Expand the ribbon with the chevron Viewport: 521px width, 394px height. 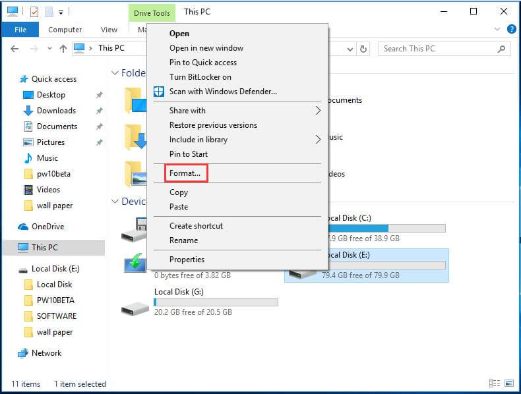click(497, 29)
